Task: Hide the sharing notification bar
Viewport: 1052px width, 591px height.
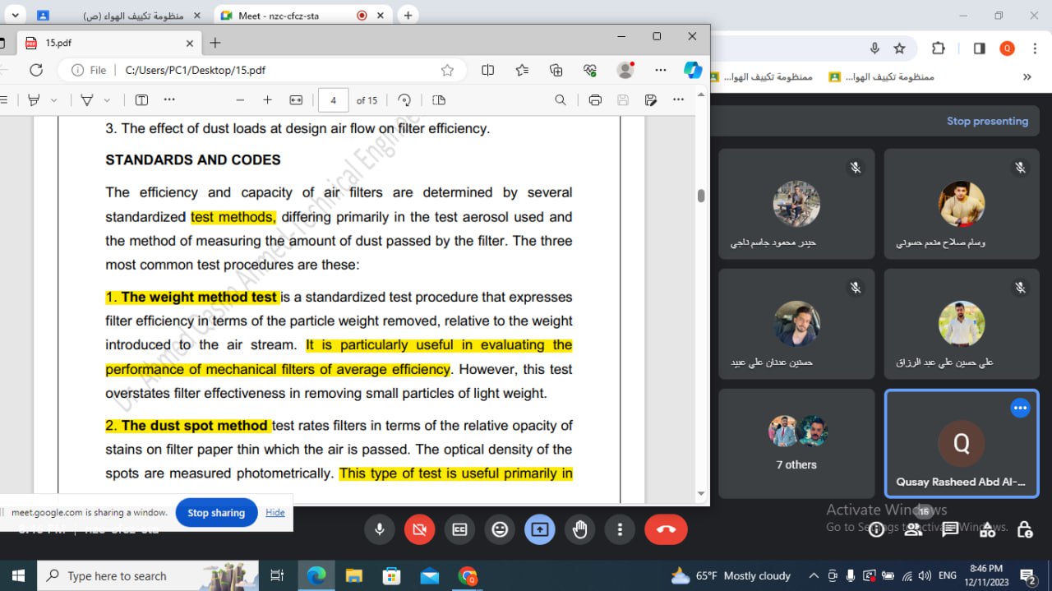Action: [x=275, y=512]
